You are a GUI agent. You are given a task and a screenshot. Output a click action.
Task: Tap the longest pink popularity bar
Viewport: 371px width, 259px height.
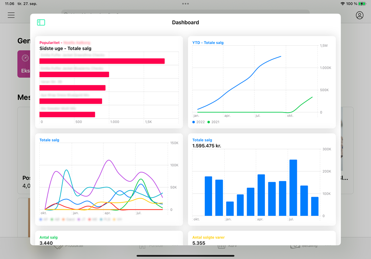[x=102, y=61]
